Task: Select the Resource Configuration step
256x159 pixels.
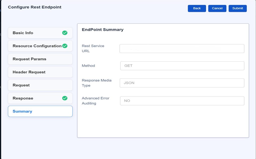Action: point(35,46)
